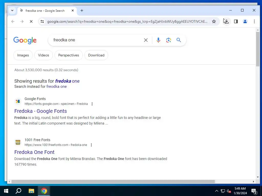This screenshot has height=196, width=262.
Task: Filter results by Perspectives
Action: pos(69,55)
